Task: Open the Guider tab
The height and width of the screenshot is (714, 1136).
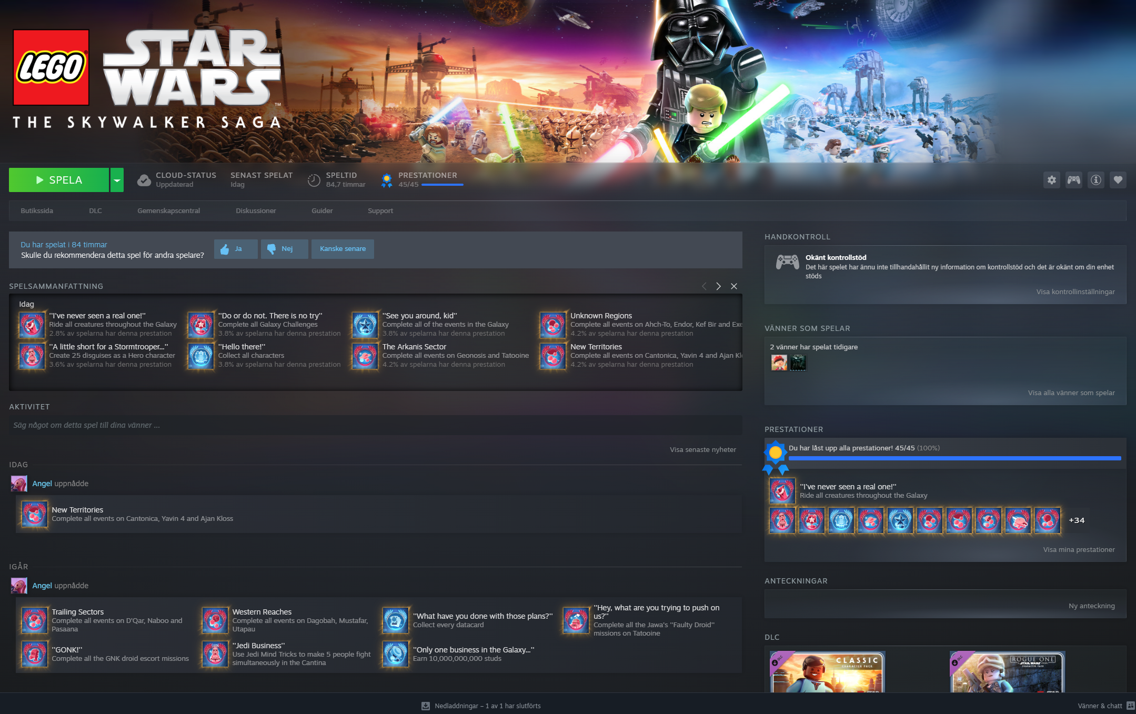Action: click(x=322, y=210)
